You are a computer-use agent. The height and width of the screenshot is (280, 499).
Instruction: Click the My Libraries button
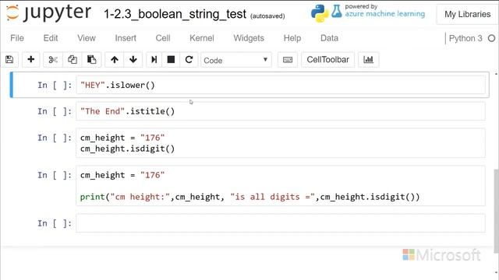pos(468,14)
